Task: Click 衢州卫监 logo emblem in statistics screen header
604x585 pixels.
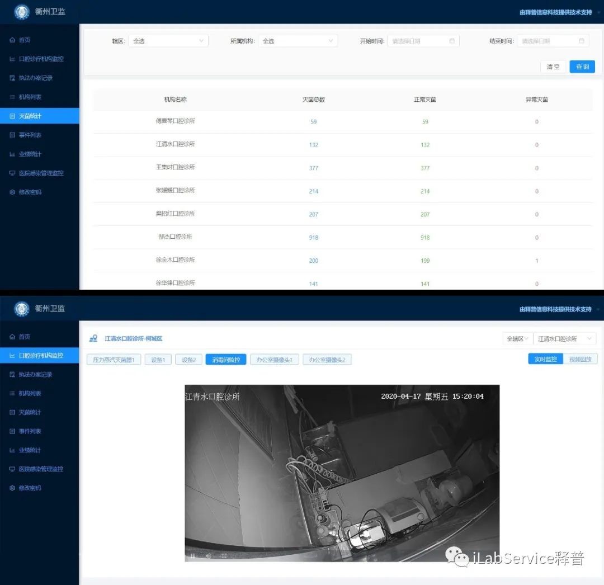Action: coord(22,12)
